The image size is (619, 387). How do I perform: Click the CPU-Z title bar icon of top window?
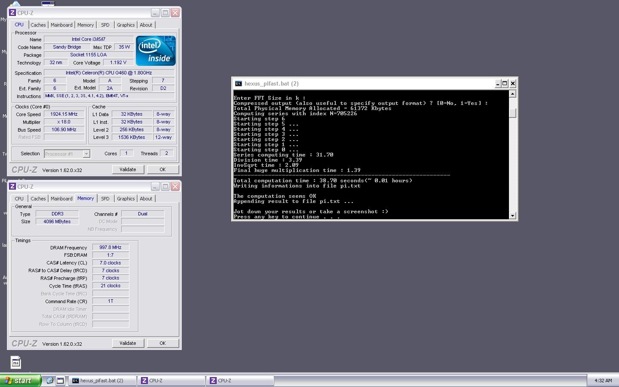(12, 13)
